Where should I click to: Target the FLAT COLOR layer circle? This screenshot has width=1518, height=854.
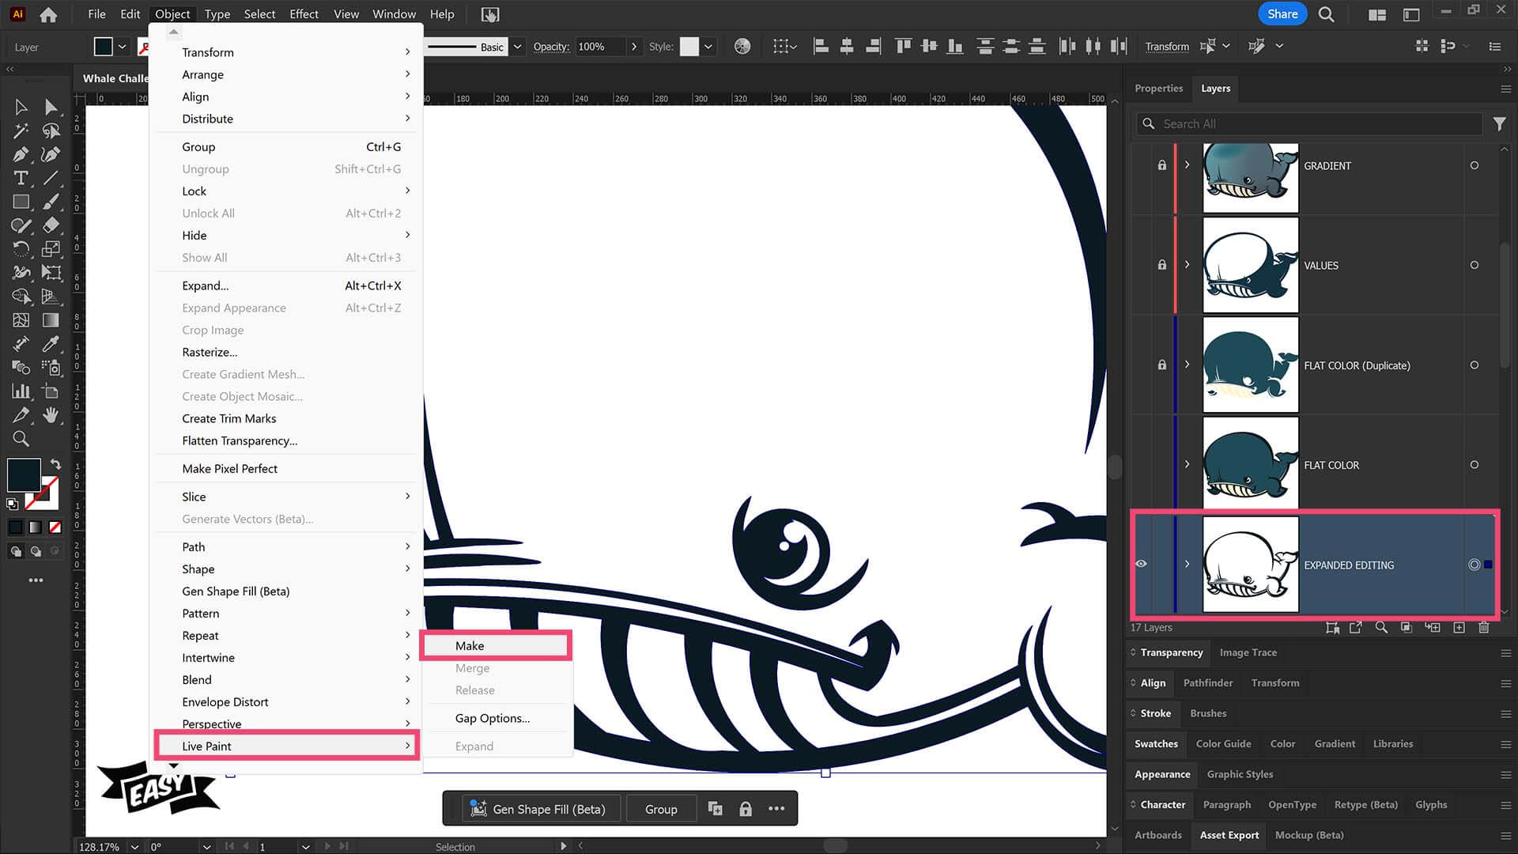click(x=1475, y=465)
